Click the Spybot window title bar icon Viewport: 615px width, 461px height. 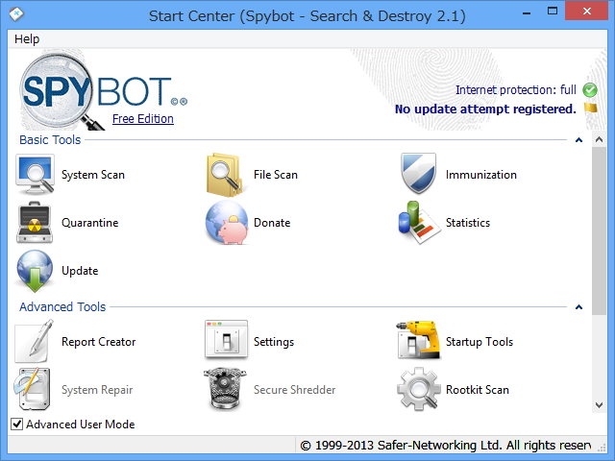(x=16, y=14)
